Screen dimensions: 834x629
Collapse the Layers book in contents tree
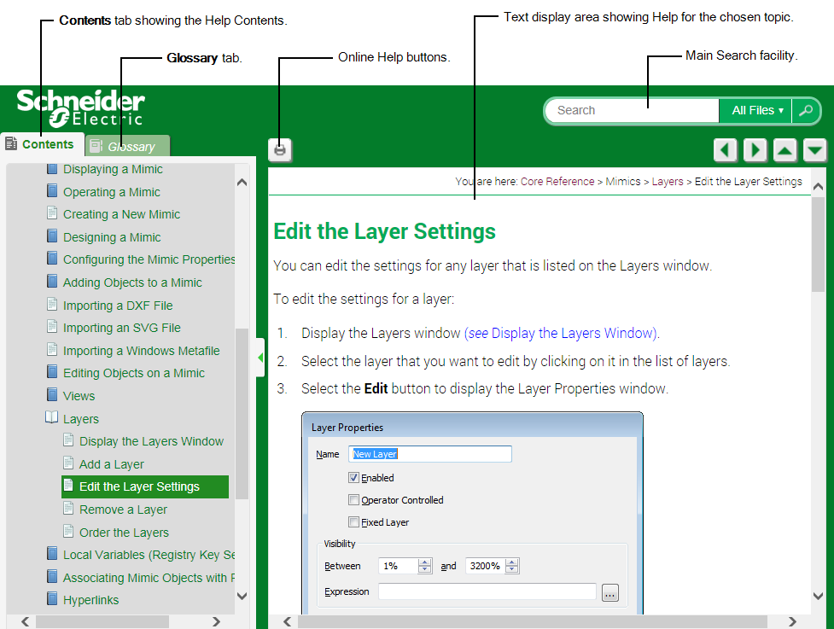coord(52,418)
